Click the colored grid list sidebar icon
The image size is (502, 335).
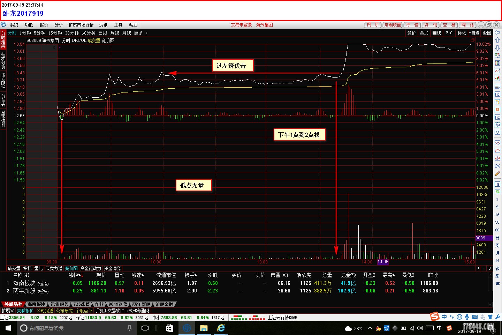click(497, 63)
